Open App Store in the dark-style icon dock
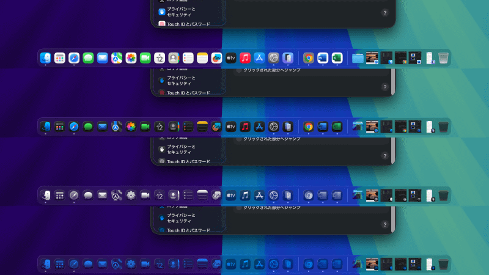Viewport: 489px width, 275px height. [259, 127]
